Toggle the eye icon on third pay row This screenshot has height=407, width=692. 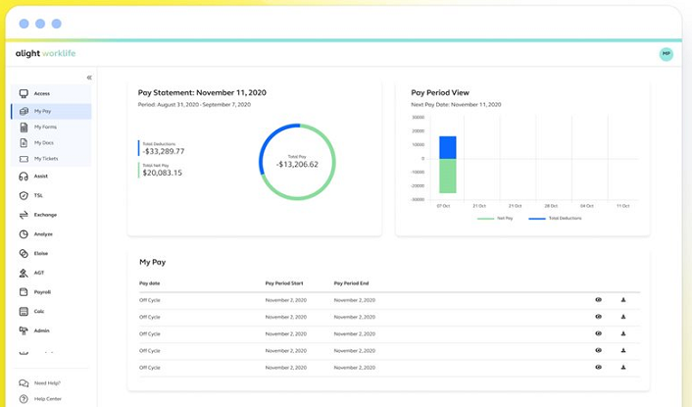pyautogui.click(x=598, y=333)
